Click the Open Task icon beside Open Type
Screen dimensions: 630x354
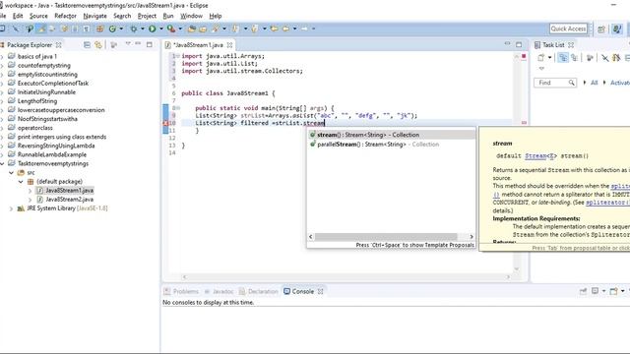[x=203, y=29]
